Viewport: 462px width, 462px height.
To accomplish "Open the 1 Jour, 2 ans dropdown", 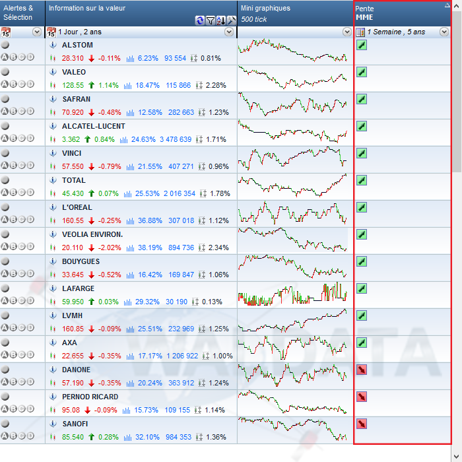I will (229, 32).
